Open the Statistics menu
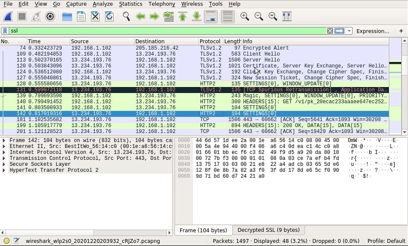 [x=130, y=4]
